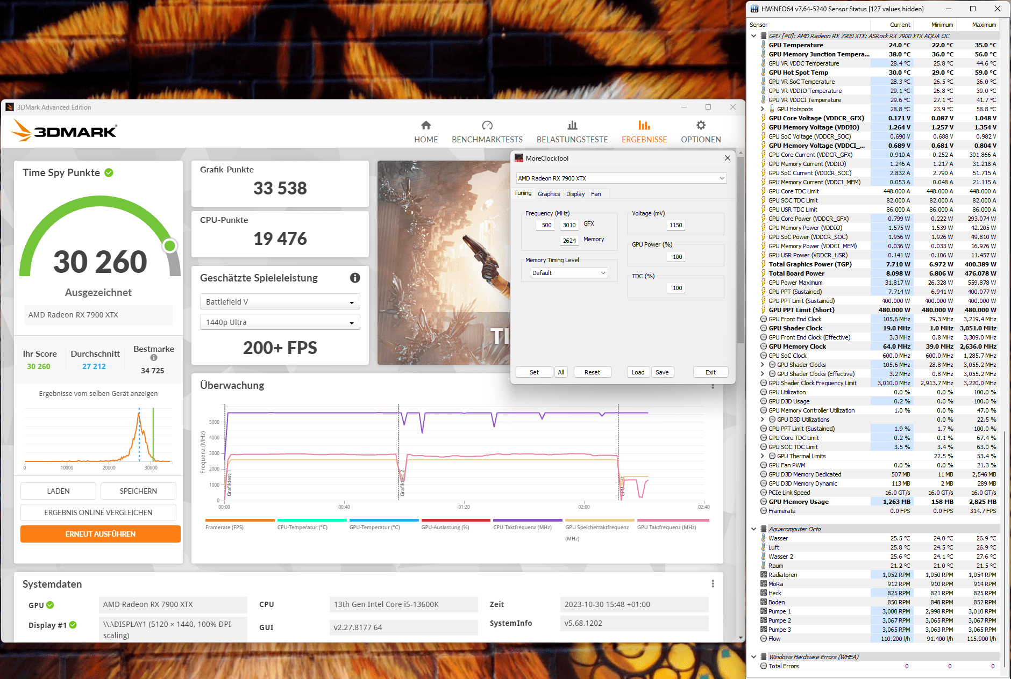The width and height of the screenshot is (1011, 679).
Task: Click the LADEN button
Action: click(58, 491)
